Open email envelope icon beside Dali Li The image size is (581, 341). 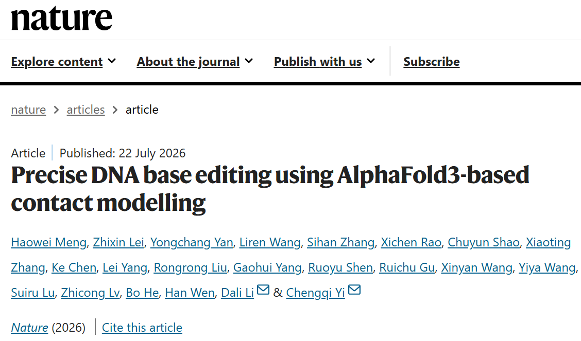[x=263, y=290]
